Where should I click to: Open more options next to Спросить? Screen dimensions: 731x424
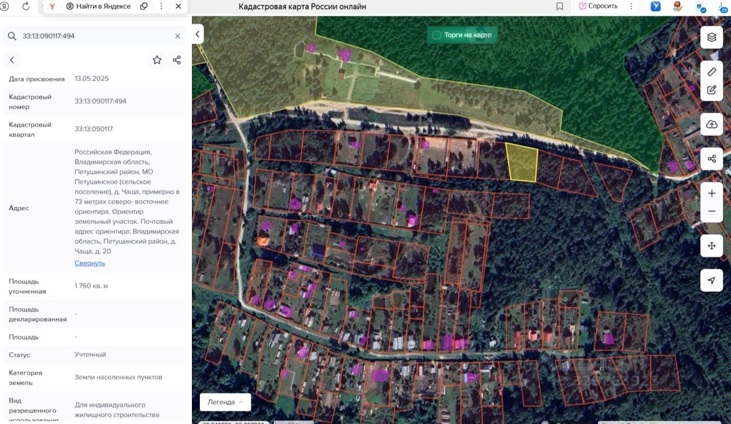(x=631, y=6)
